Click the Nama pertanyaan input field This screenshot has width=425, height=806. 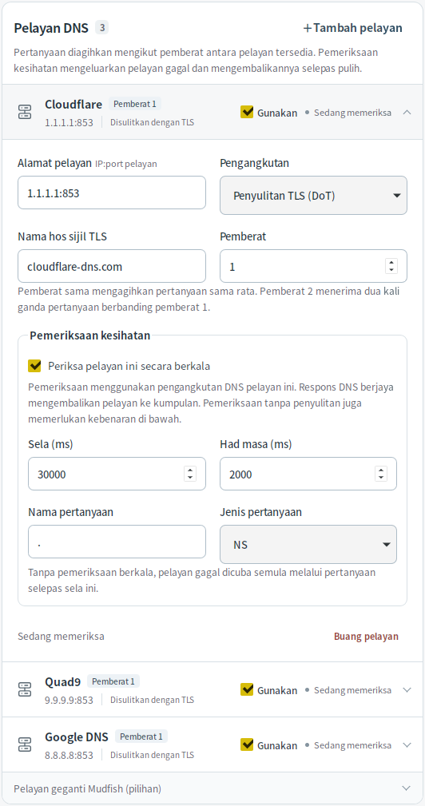point(117,542)
